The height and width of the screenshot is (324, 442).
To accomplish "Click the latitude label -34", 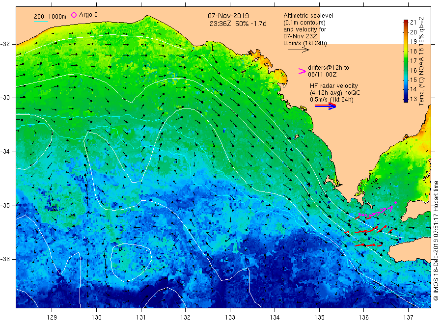I will [5, 152].
